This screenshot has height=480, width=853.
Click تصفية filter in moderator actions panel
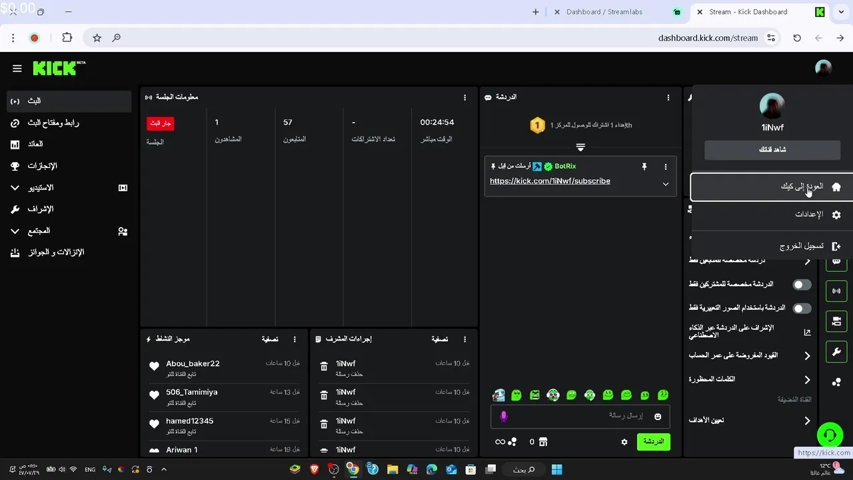pyautogui.click(x=440, y=339)
